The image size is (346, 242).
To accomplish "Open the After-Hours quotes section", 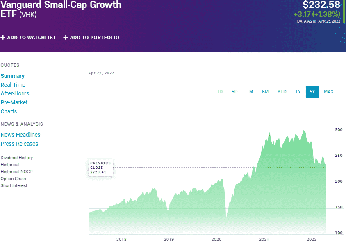I will coord(15,93).
